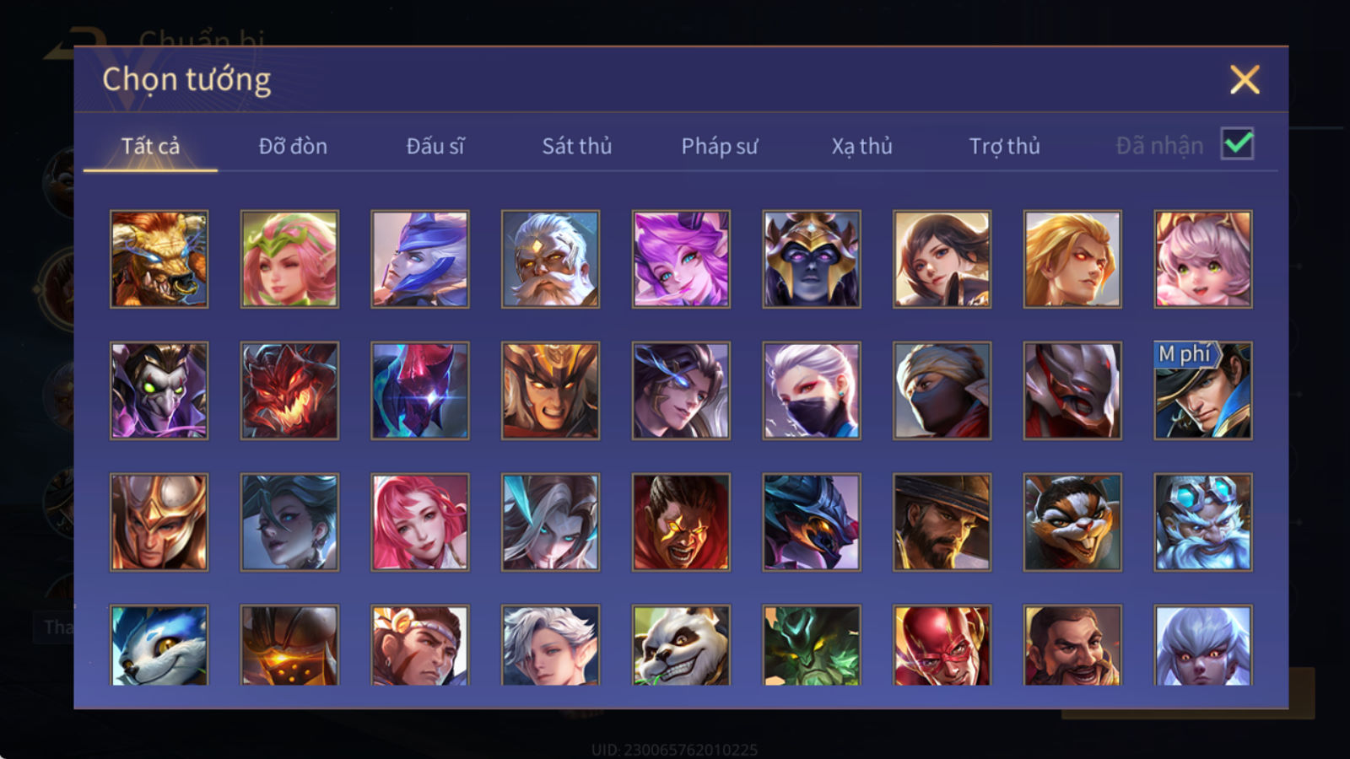The image size is (1350, 759).
Task: Select the red-suited Flash hero portrait
Action: (x=942, y=645)
